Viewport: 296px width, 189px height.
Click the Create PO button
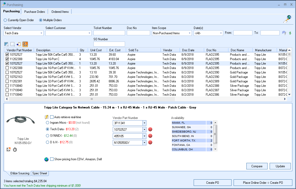(212, 183)
